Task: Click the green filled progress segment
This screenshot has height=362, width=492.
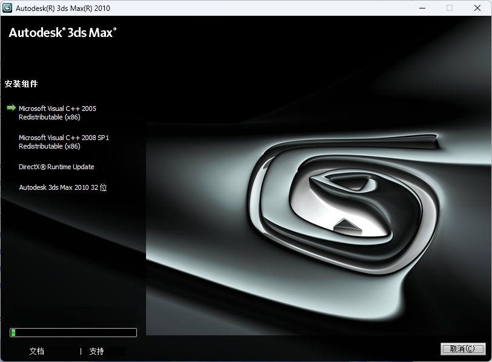Action: (x=13, y=332)
